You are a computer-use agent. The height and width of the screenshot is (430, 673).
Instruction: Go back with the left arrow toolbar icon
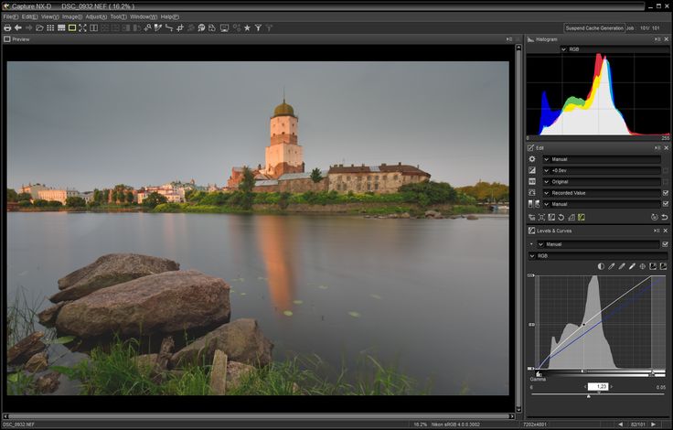[17, 27]
